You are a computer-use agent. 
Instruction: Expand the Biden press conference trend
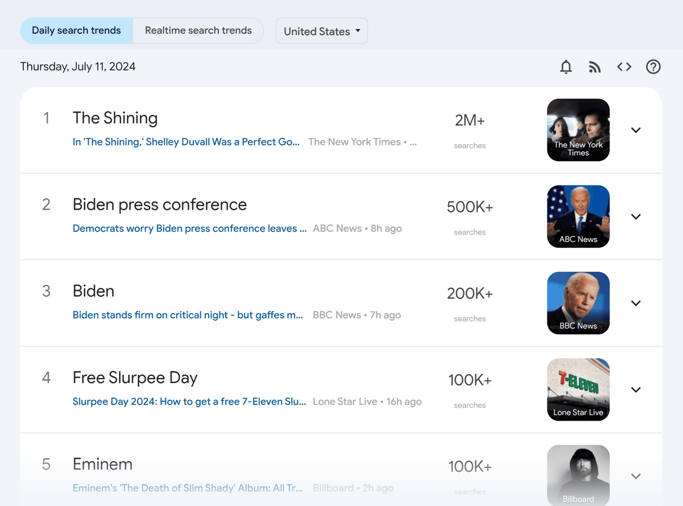[636, 216]
